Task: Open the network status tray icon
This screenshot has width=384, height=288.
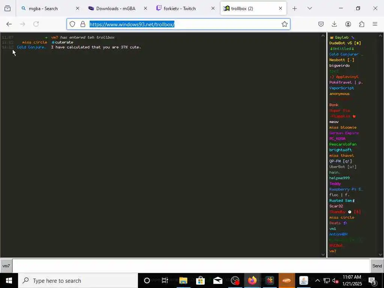Action: point(327,280)
